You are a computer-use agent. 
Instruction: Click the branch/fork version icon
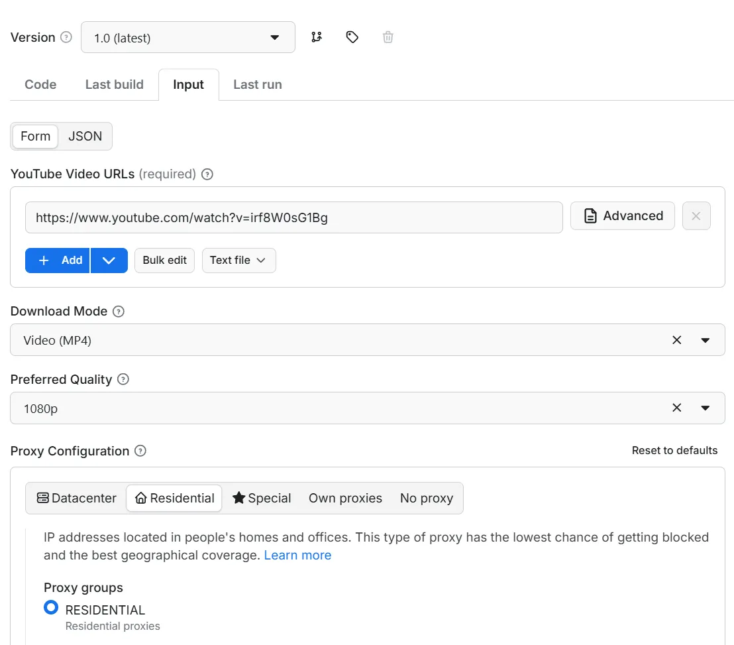[317, 37]
